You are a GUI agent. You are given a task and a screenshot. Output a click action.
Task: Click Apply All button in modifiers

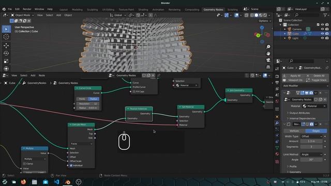[293, 76]
